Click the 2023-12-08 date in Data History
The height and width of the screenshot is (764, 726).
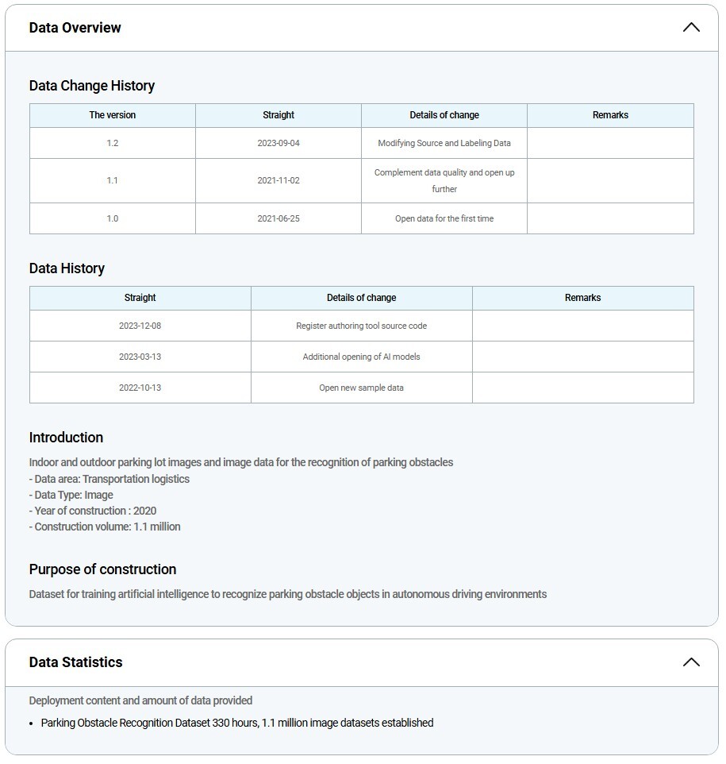[x=140, y=326]
